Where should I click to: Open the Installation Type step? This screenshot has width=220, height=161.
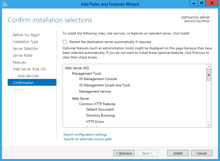25,42
